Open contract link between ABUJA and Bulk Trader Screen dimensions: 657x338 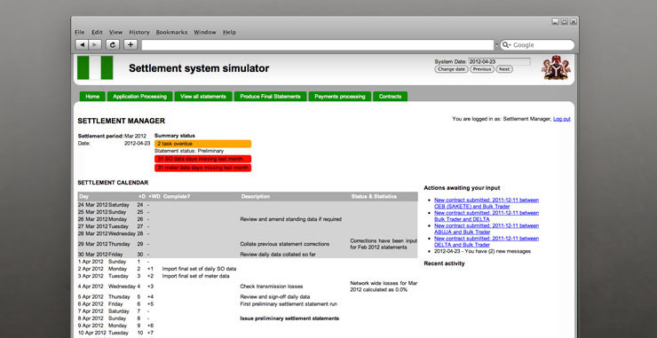[487, 229]
